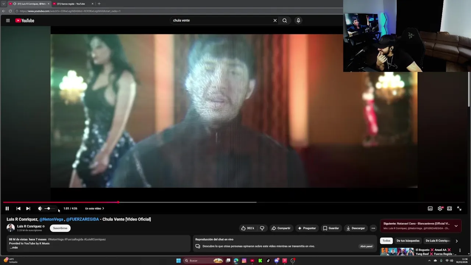Screen dimensions: 471x265
Task: Open the @NetonVega link in title
Action: coord(51,219)
